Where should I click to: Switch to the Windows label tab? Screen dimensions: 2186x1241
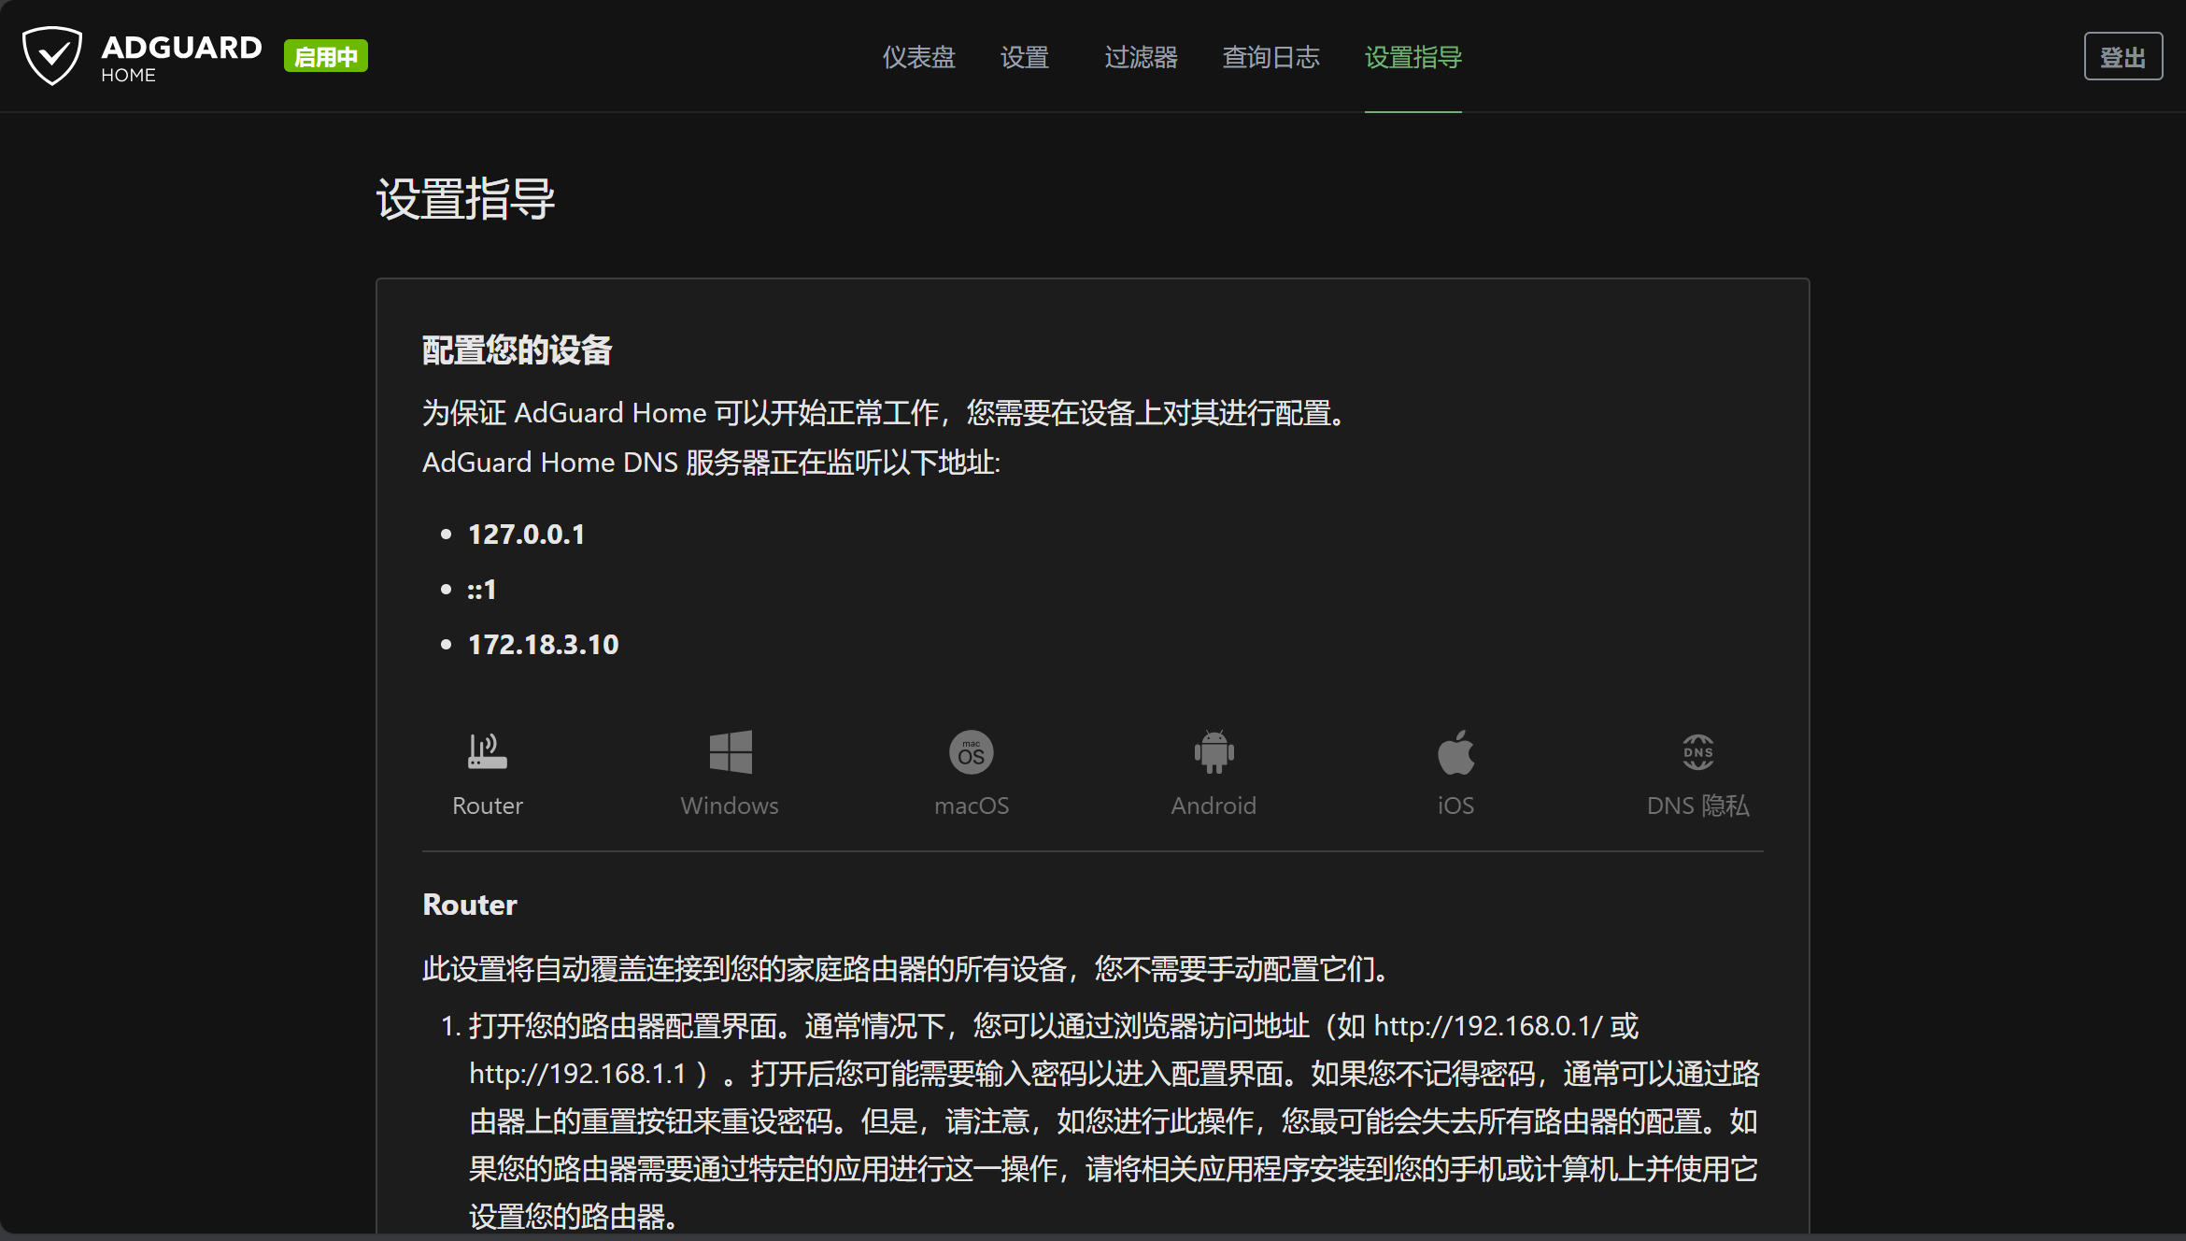tap(730, 806)
